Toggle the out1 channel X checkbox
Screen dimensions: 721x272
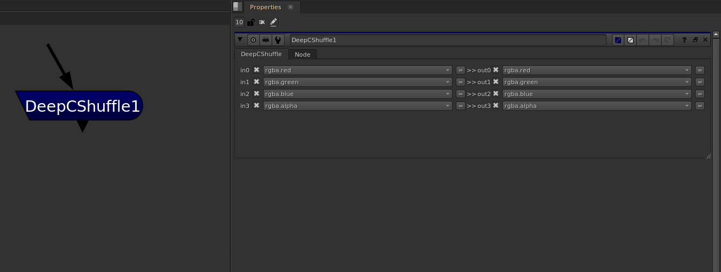[496, 82]
